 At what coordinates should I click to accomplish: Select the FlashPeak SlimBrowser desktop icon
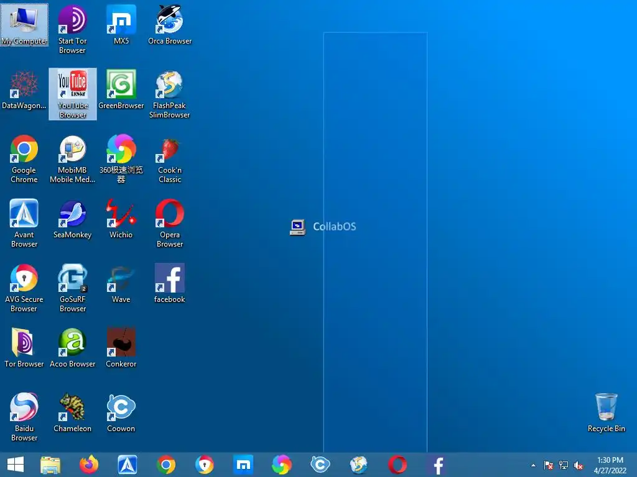pyautogui.click(x=170, y=94)
